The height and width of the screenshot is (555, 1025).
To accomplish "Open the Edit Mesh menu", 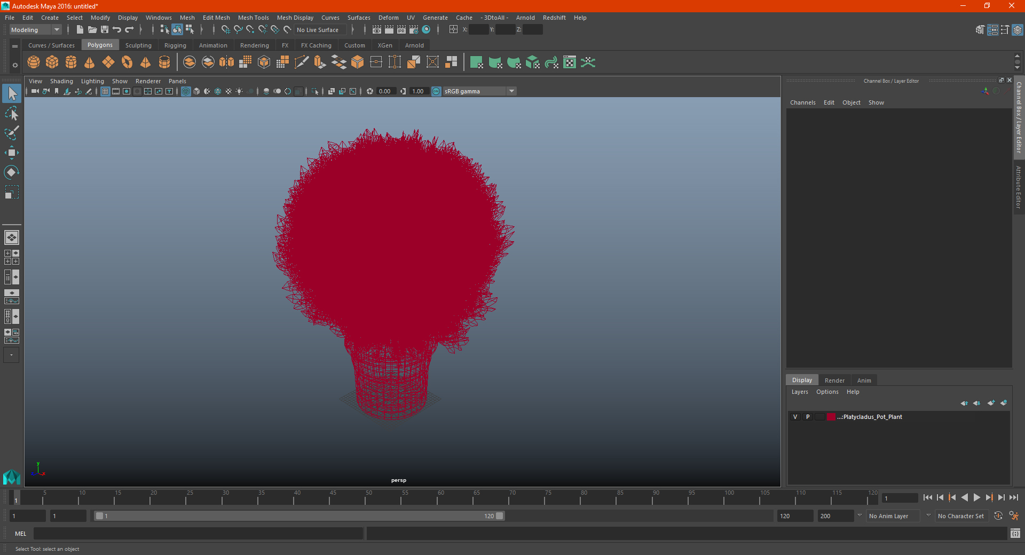I will pyautogui.click(x=216, y=18).
